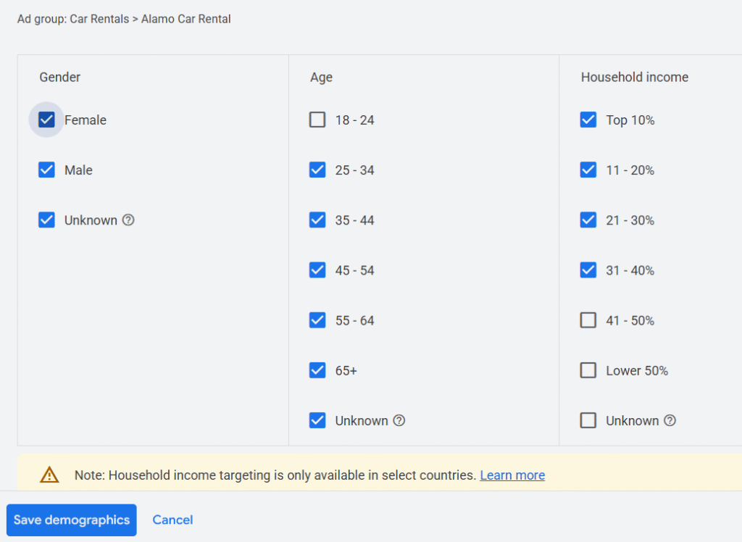Check the Lower 50% income checkbox
Image resolution: width=742 pixels, height=542 pixels.
pyautogui.click(x=588, y=370)
